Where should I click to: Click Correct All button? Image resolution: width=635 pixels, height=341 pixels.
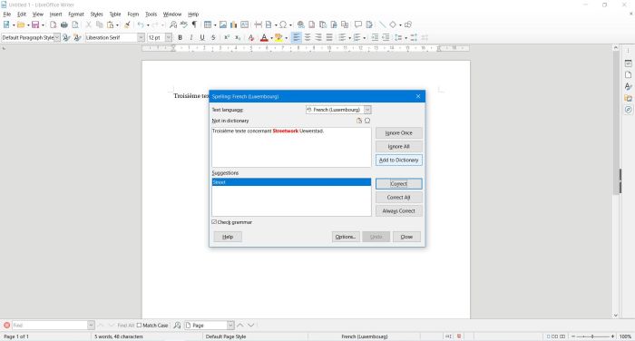pyautogui.click(x=399, y=197)
